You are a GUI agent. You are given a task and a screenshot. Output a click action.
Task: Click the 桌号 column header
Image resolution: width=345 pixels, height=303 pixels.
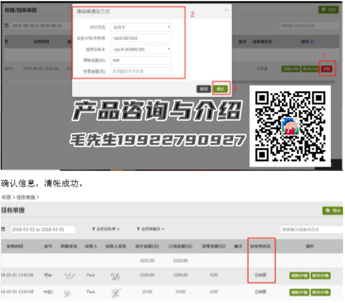point(48,246)
